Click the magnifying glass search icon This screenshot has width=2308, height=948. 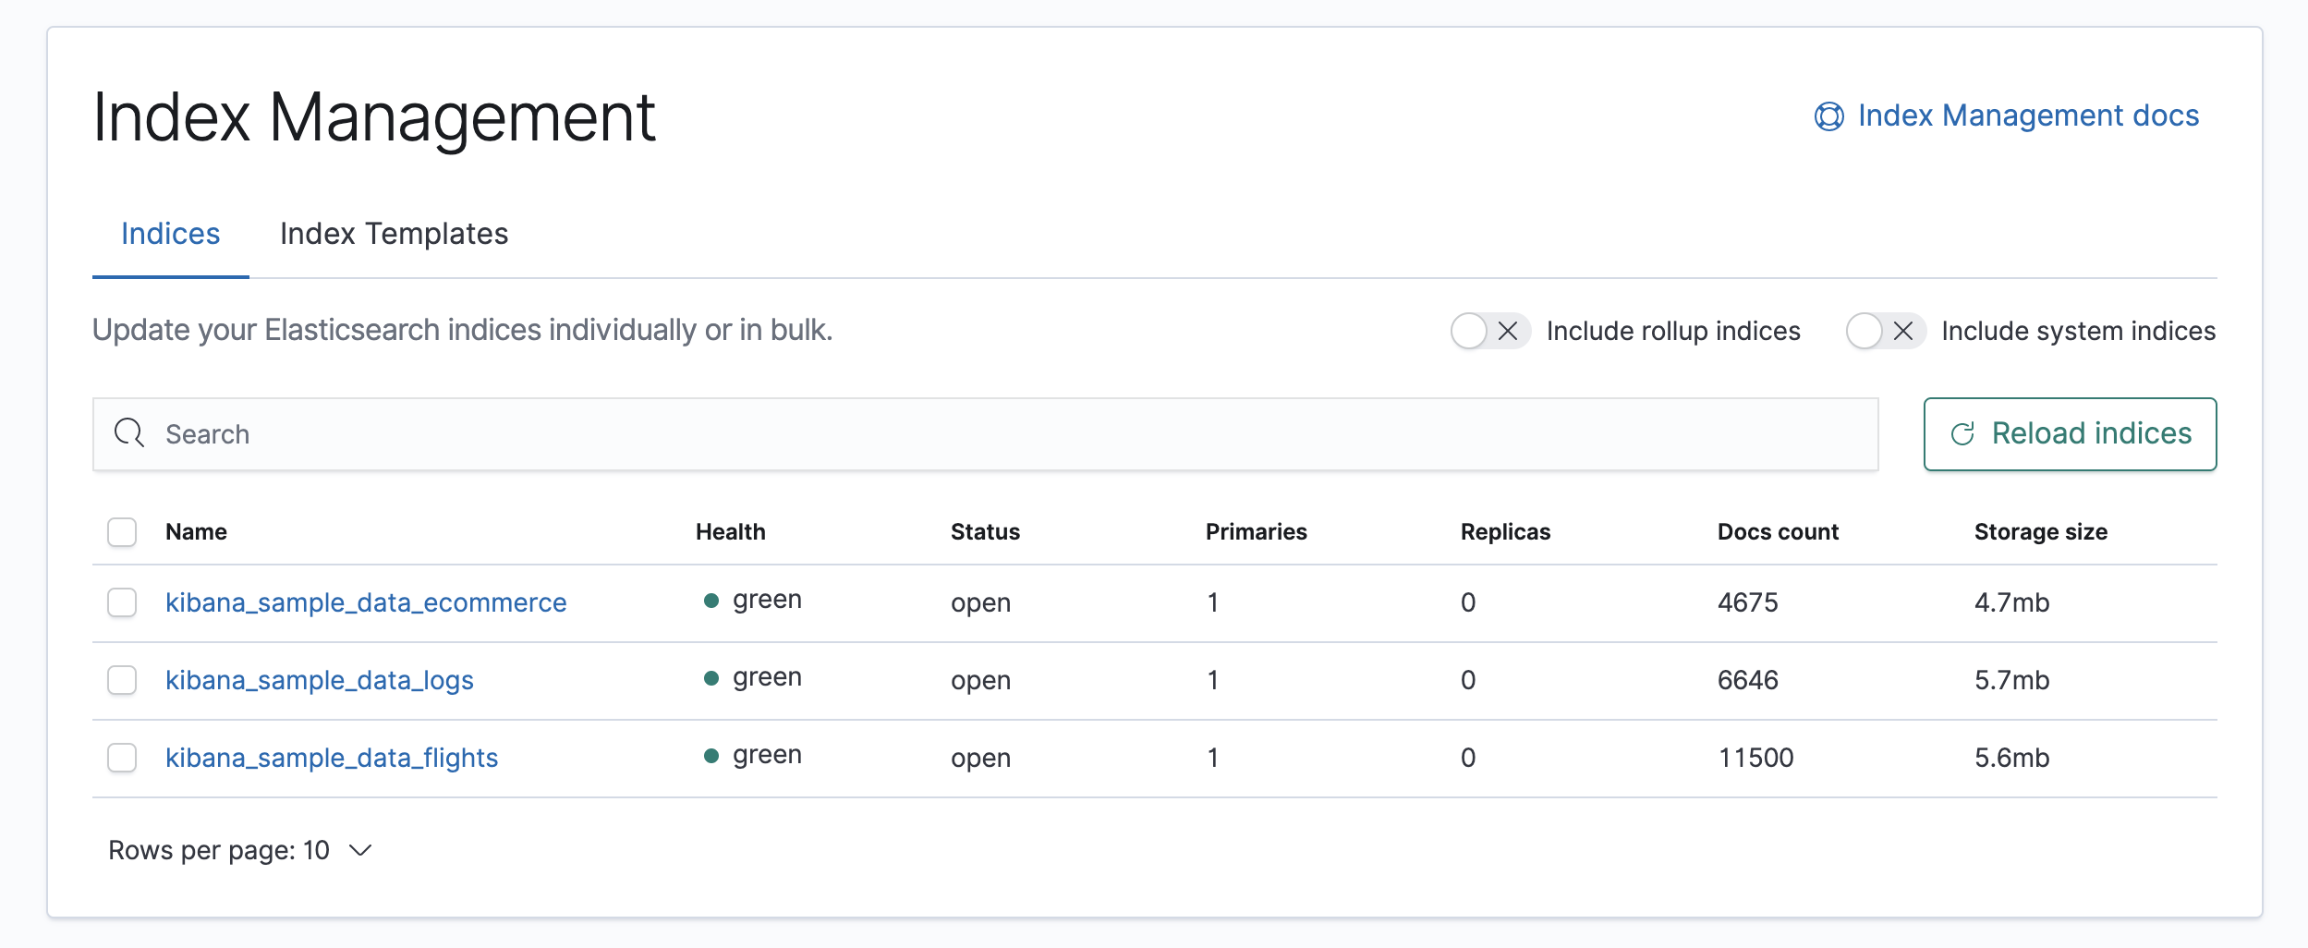[129, 433]
